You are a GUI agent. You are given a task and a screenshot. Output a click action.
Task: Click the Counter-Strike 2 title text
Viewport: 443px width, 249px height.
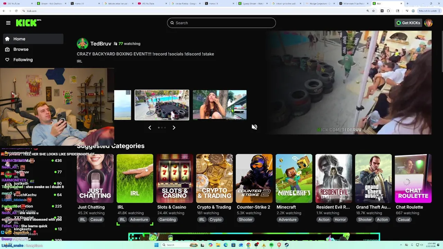click(253, 207)
